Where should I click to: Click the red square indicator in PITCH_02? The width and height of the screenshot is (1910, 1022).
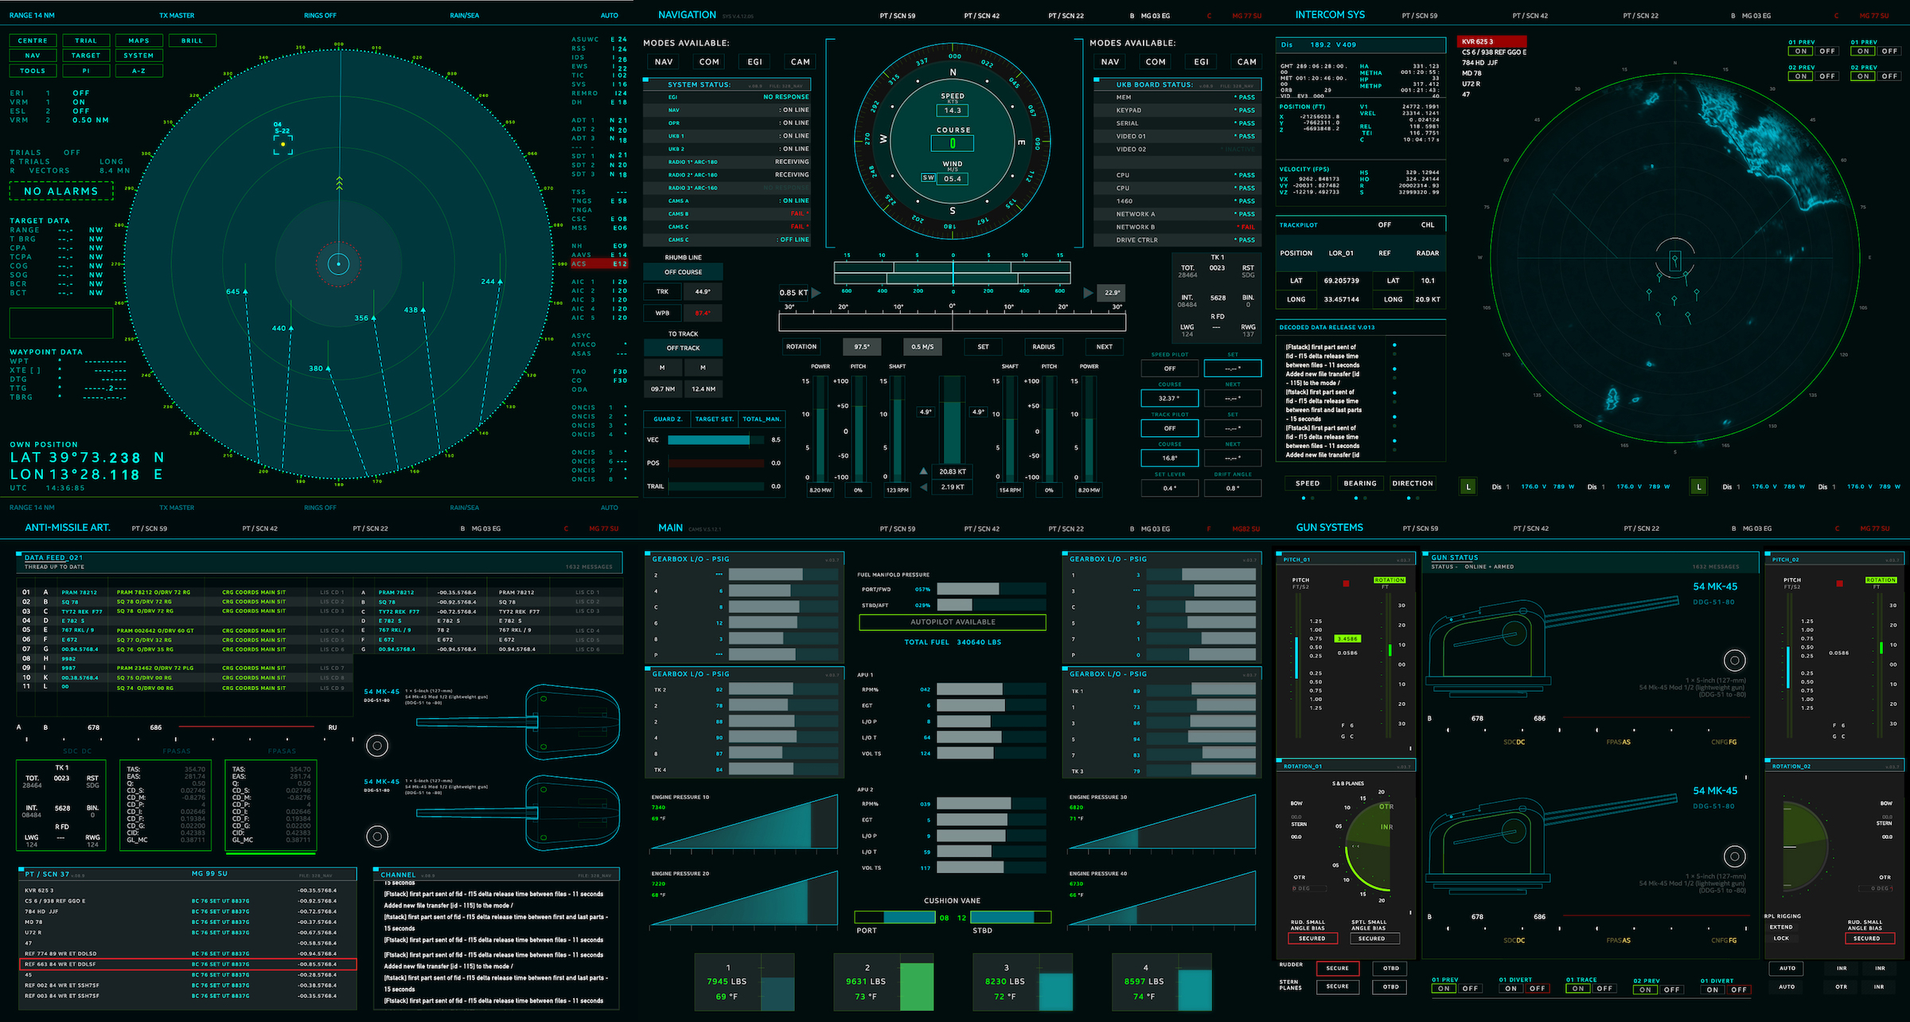click(1839, 583)
